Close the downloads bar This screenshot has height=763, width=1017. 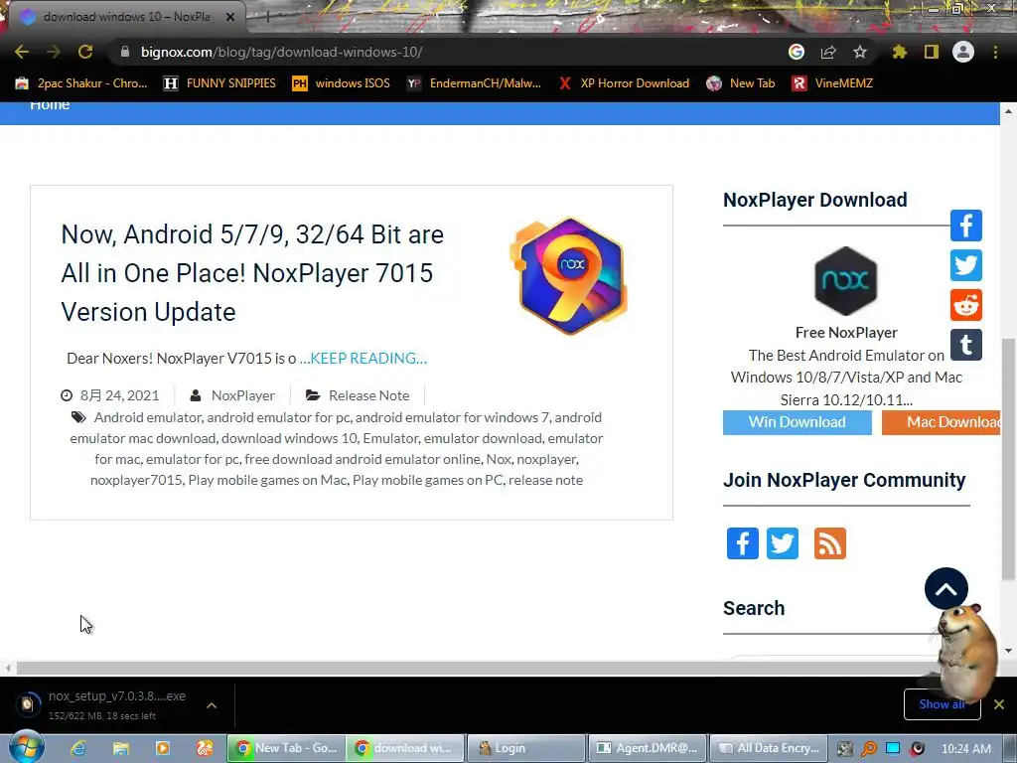(999, 704)
